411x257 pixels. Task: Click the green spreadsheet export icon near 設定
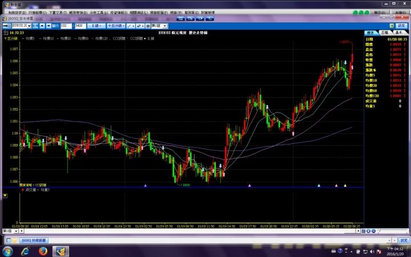(x=392, y=26)
